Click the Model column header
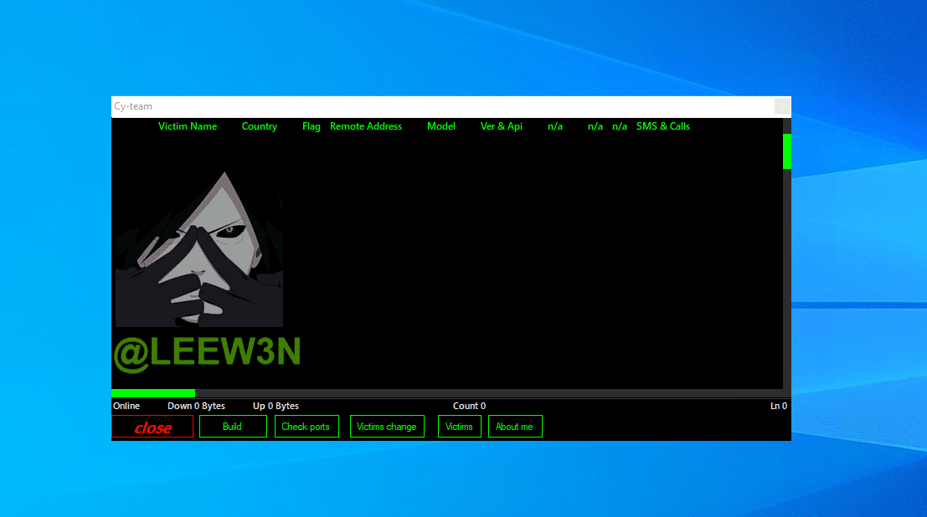This screenshot has height=517, width=927. [x=441, y=126]
